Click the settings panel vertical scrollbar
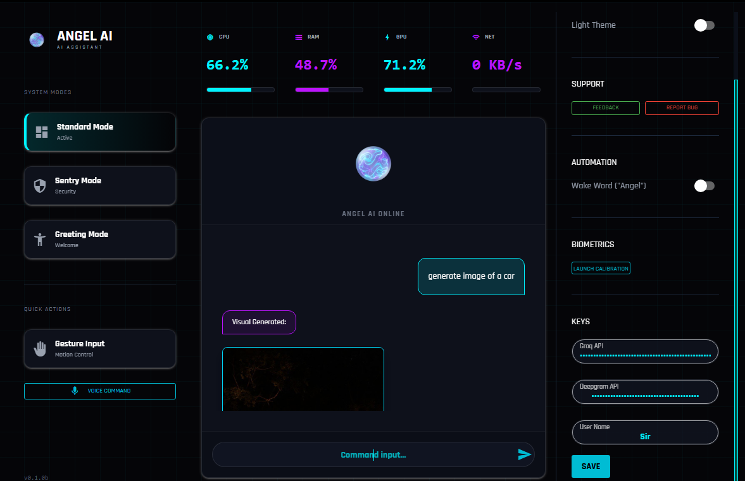This screenshot has width=745, height=481. (736, 280)
